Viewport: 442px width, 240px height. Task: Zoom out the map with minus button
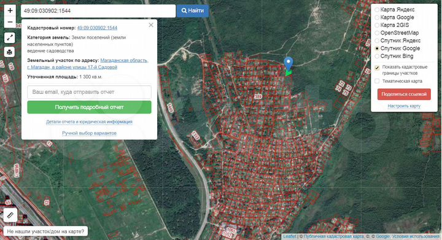click(x=10, y=22)
